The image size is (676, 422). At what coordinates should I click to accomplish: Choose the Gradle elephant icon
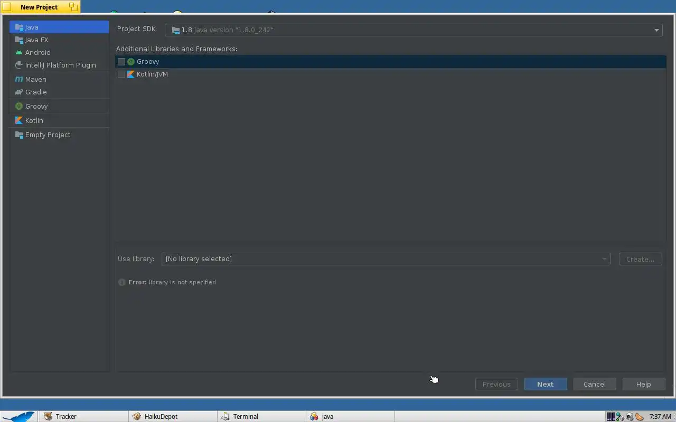click(19, 92)
